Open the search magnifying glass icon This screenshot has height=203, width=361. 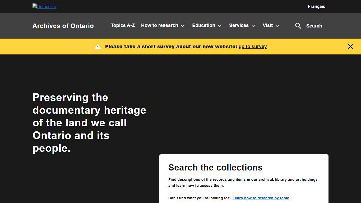coord(298,26)
